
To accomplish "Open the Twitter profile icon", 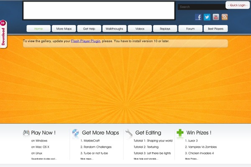I will pos(207,17).
